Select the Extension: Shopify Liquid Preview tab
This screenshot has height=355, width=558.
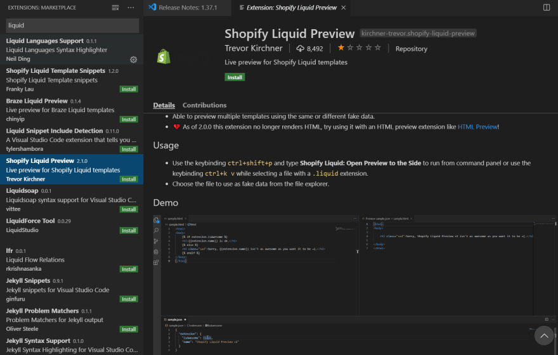point(291,8)
